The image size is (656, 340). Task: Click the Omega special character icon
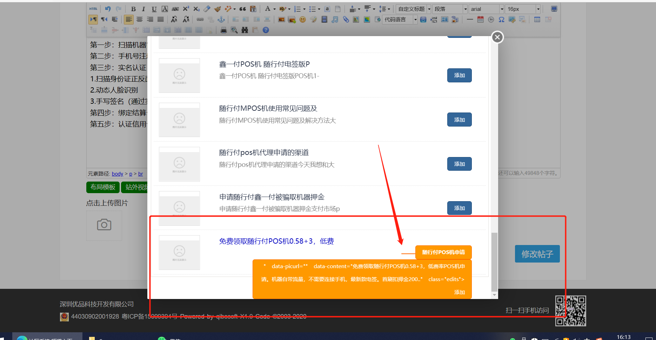point(501,20)
